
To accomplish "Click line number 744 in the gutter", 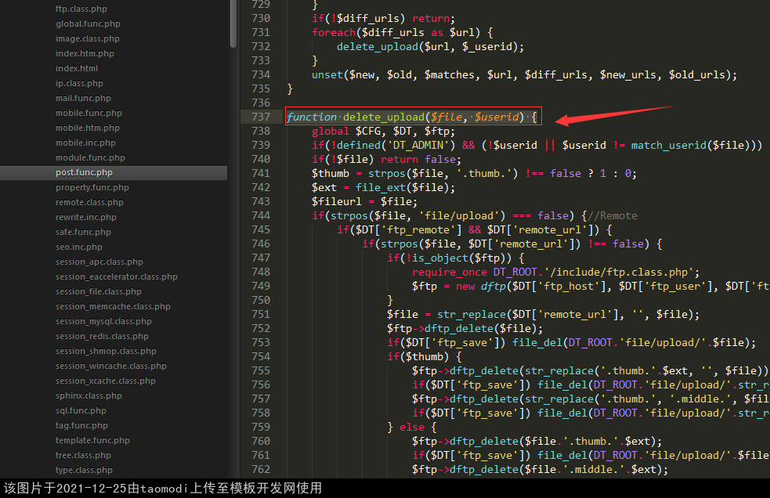I will tap(260, 215).
